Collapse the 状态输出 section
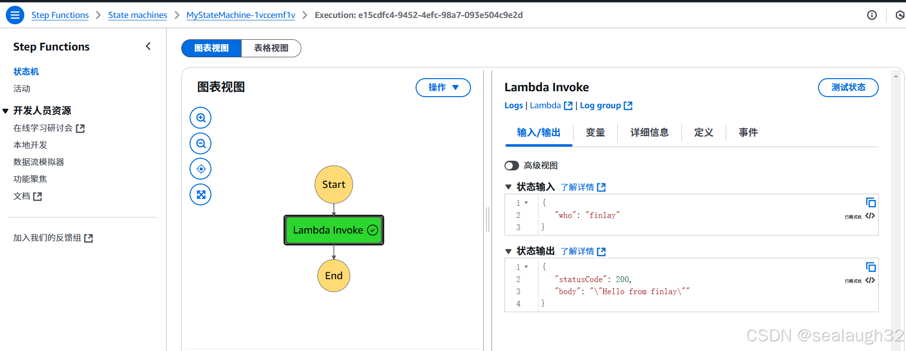The height and width of the screenshot is (351, 906). tap(508, 251)
